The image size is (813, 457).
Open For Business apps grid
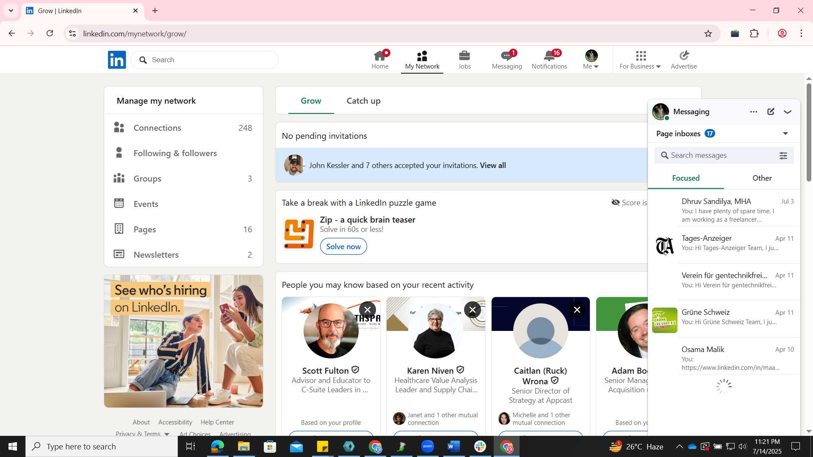[x=640, y=60]
